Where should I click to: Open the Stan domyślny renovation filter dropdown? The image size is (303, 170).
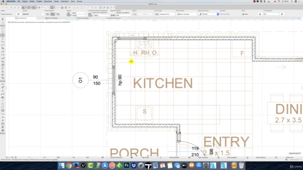pos(261,157)
